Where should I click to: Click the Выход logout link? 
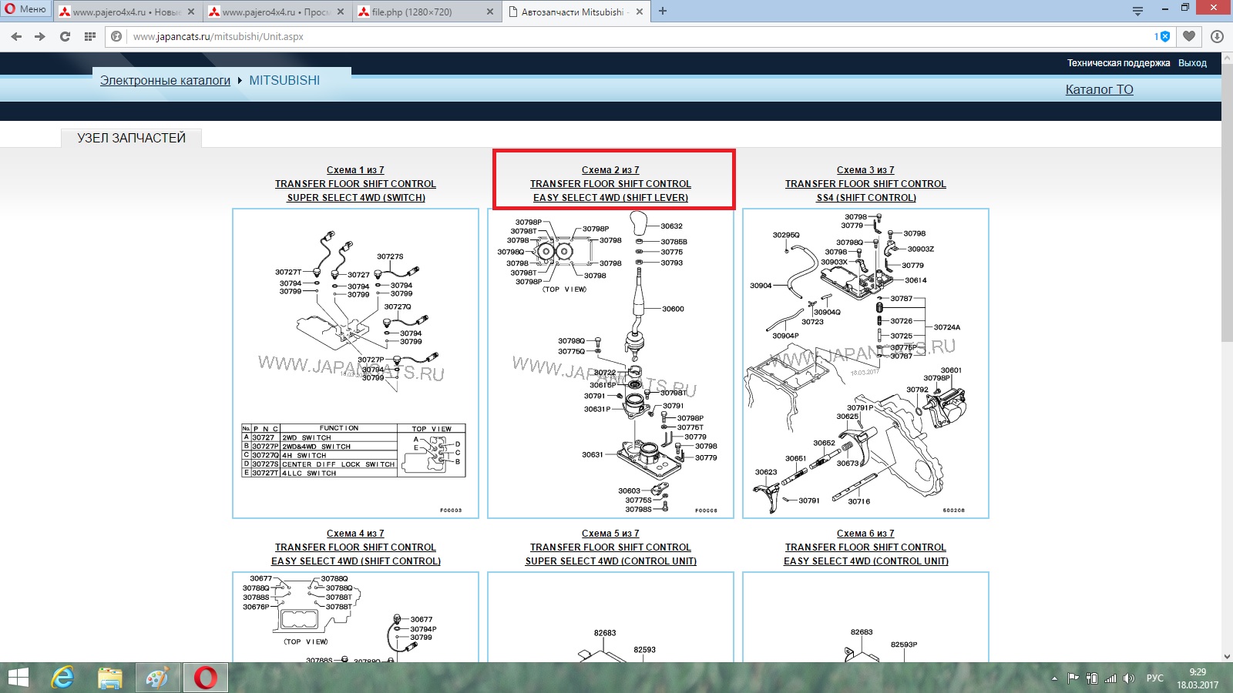[1192, 63]
